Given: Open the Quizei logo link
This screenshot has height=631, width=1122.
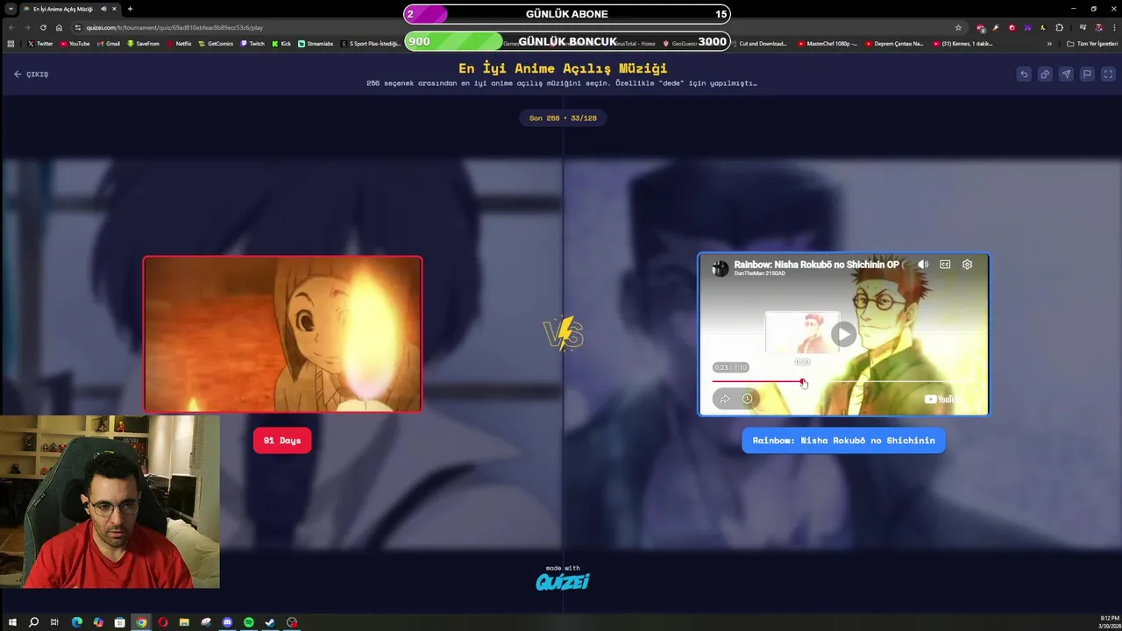Looking at the screenshot, I should (x=563, y=581).
